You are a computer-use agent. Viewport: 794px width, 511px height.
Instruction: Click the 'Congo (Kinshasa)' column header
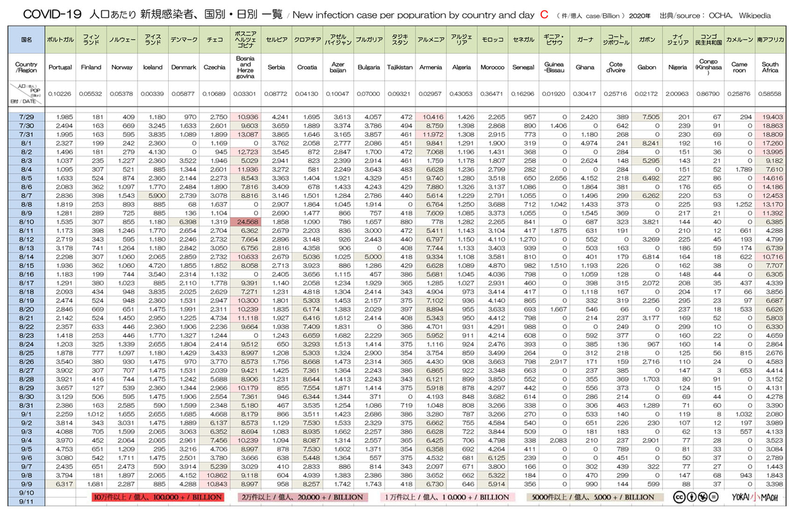point(708,67)
